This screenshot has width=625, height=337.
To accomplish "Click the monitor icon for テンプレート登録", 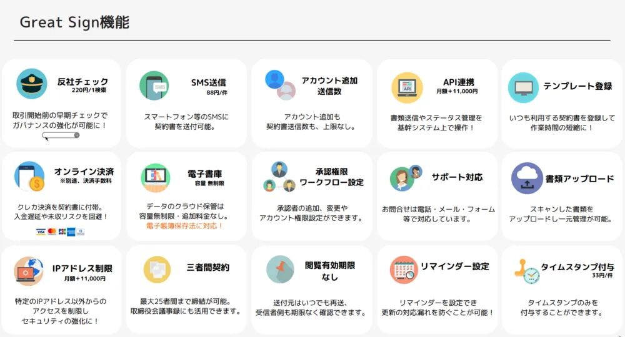I will 523,87.
